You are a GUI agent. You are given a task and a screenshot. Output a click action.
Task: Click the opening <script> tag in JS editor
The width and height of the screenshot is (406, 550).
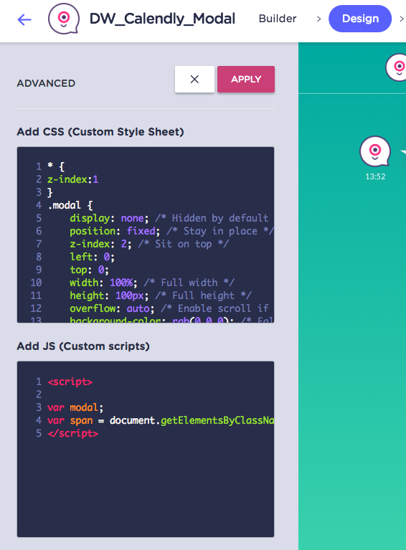70,381
